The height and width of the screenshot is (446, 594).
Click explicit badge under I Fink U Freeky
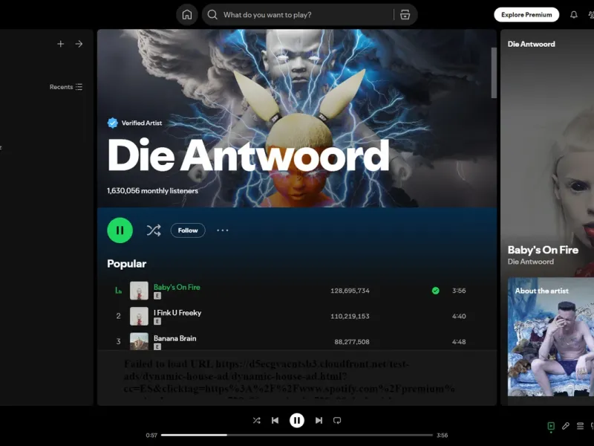coord(157,321)
